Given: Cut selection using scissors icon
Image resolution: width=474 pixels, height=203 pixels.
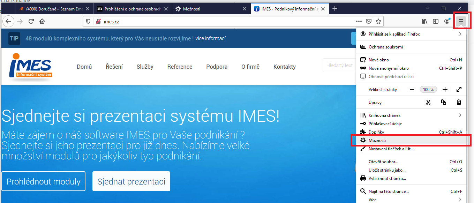Looking at the screenshot, I should point(428,103).
